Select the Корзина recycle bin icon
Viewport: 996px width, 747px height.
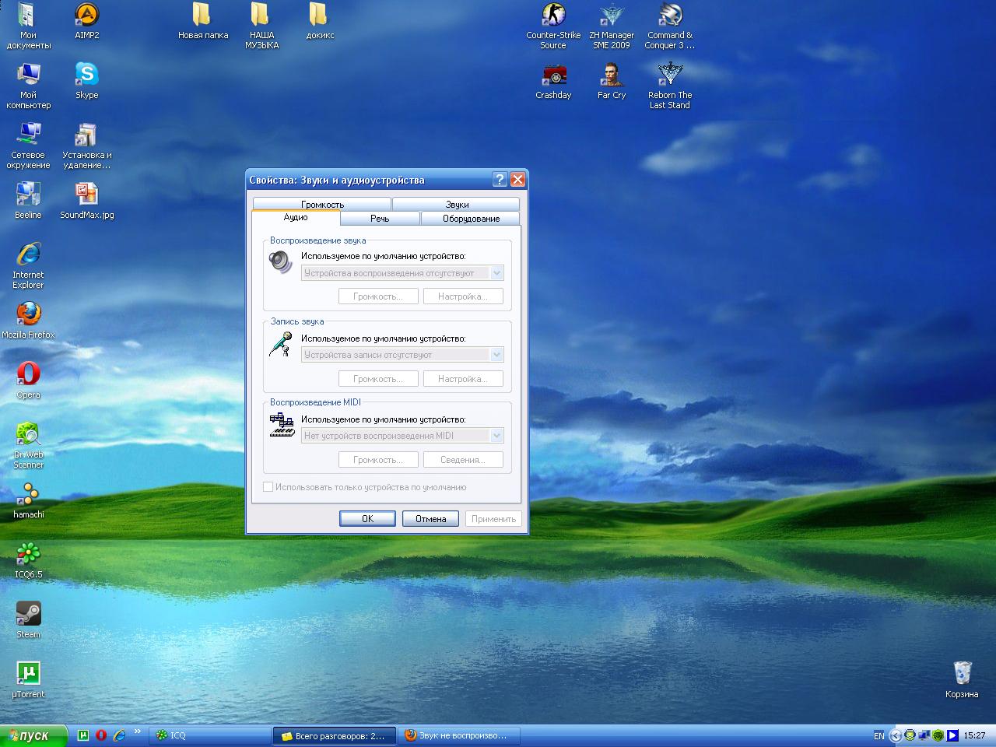[962, 674]
